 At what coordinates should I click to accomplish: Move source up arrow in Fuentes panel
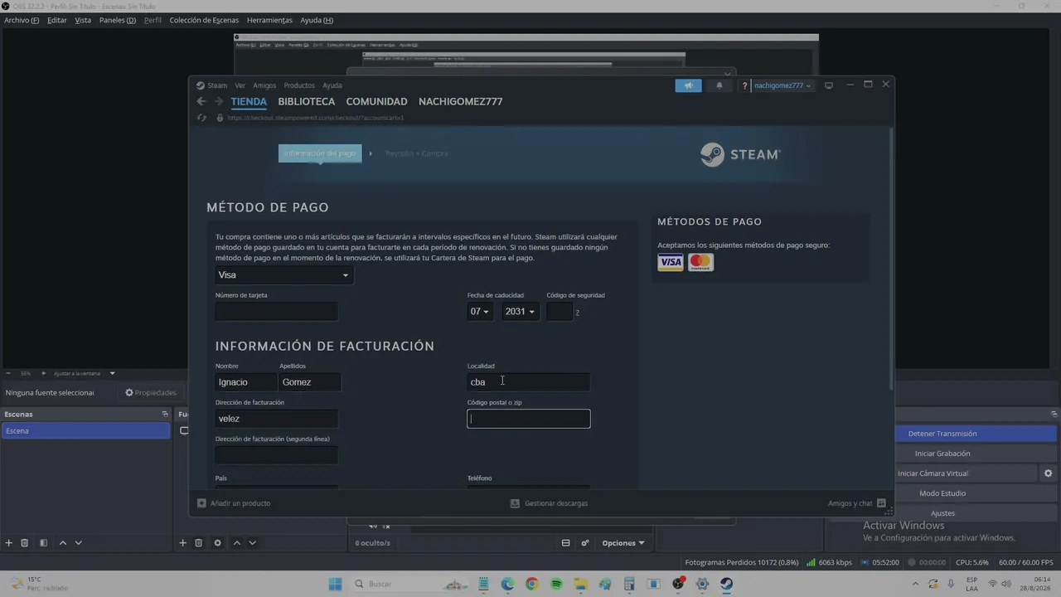(x=236, y=543)
